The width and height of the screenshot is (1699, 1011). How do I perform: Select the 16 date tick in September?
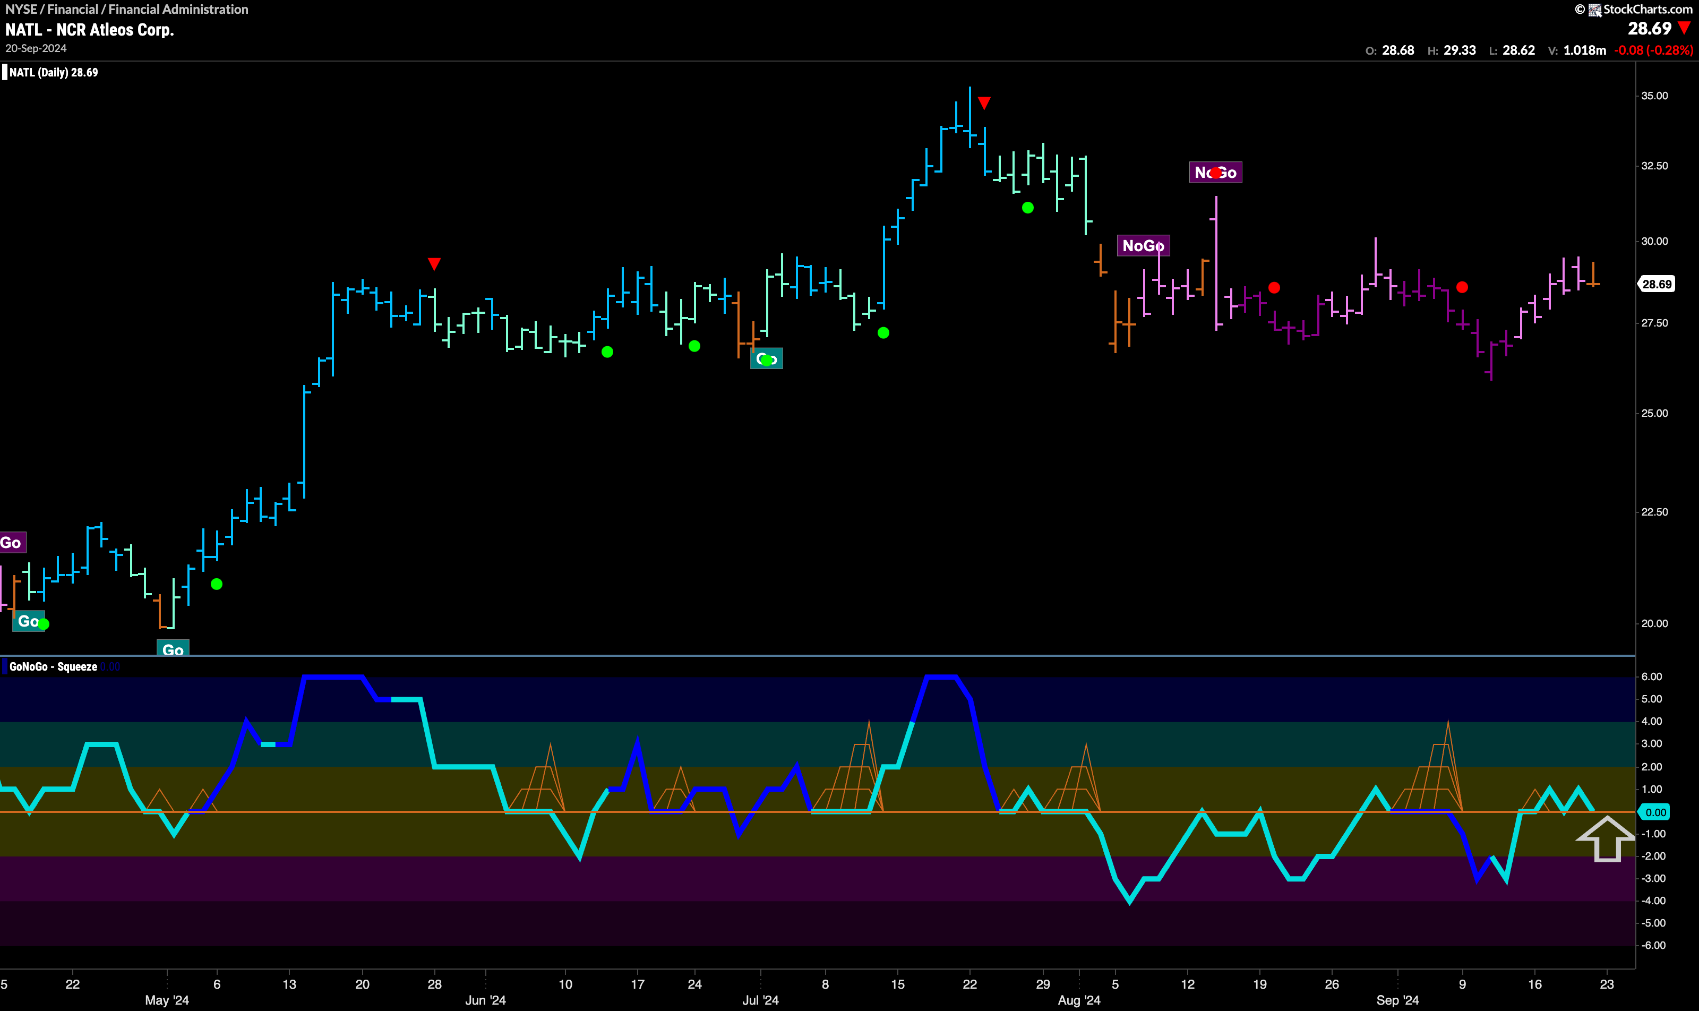pyautogui.click(x=1535, y=984)
